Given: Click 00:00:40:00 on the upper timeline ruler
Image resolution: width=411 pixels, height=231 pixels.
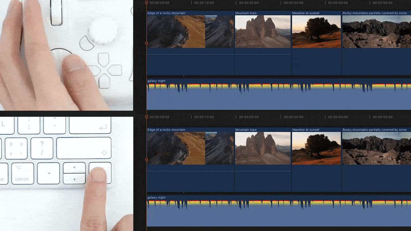Looking at the screenshot, I should 338,3.
